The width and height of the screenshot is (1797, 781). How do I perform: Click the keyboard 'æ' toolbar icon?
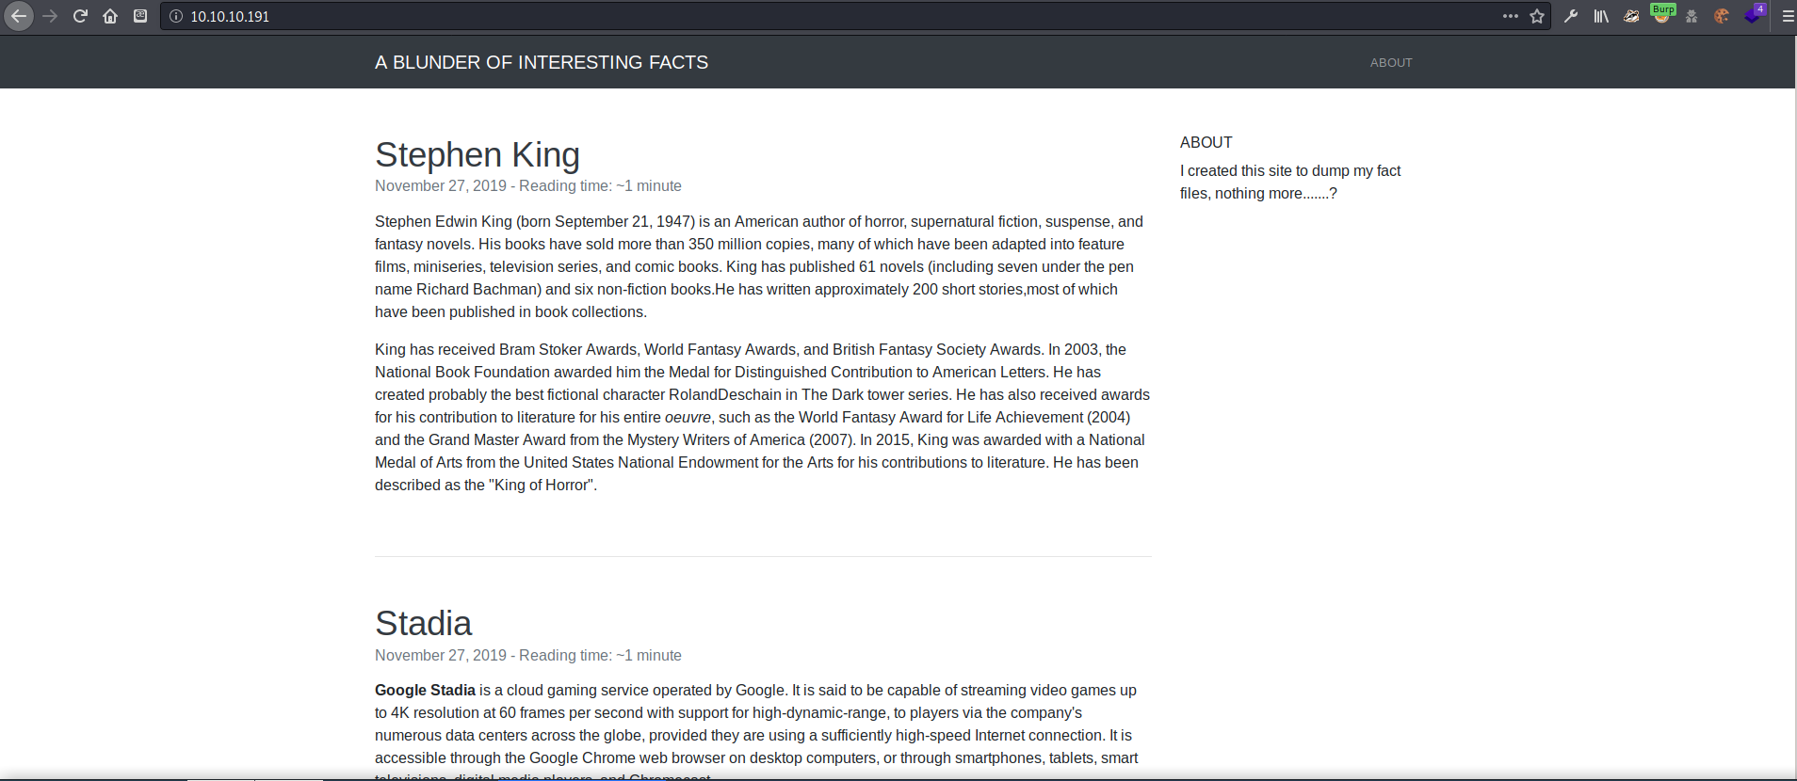coord(140,16)
